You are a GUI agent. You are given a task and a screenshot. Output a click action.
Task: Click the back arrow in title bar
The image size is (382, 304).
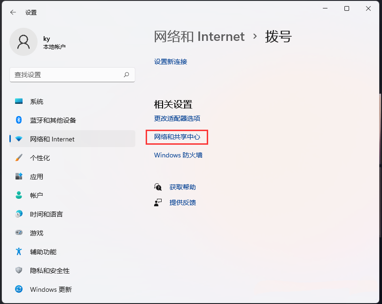point(13,13)
